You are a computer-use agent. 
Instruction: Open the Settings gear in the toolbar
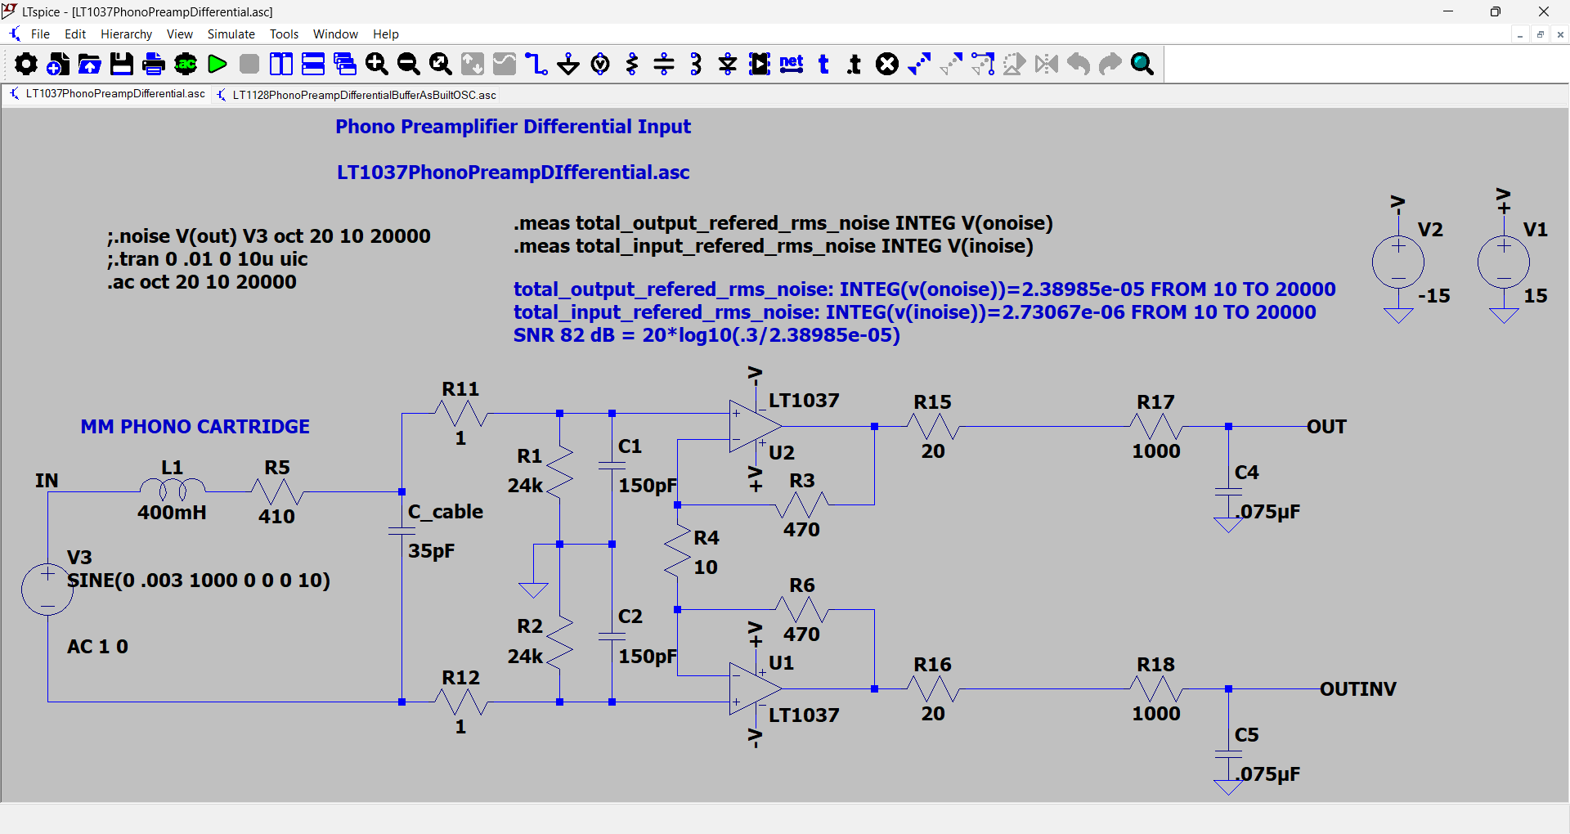(26, 64)
